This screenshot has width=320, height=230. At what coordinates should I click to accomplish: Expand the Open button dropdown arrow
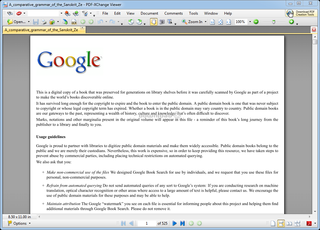[29, 22]
